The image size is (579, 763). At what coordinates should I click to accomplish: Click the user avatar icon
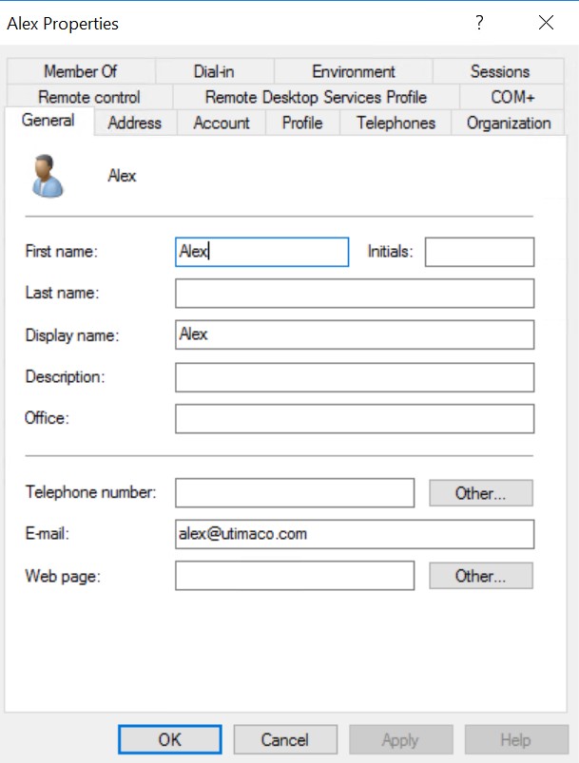(x=47, y=176)
